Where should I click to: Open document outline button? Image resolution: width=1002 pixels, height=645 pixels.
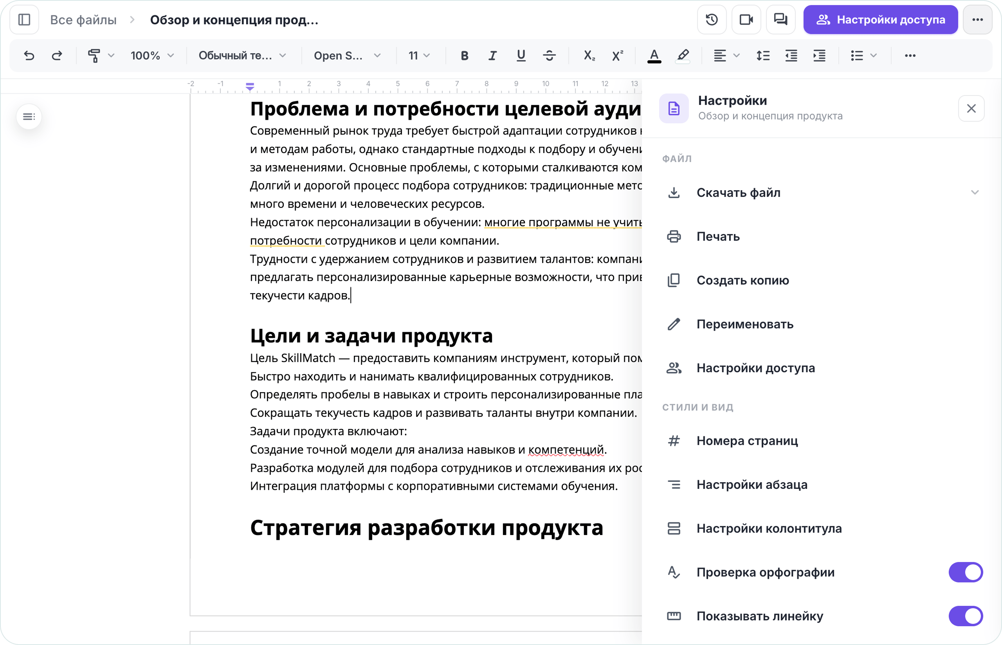29,116
